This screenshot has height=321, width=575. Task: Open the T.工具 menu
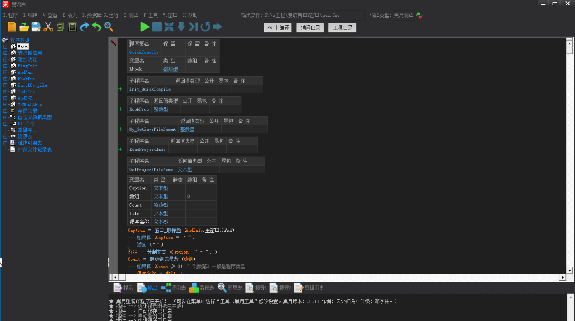[150, 15]
